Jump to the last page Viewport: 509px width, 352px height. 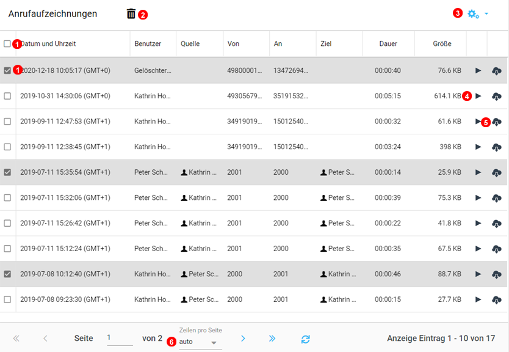(x=272, y=339)
